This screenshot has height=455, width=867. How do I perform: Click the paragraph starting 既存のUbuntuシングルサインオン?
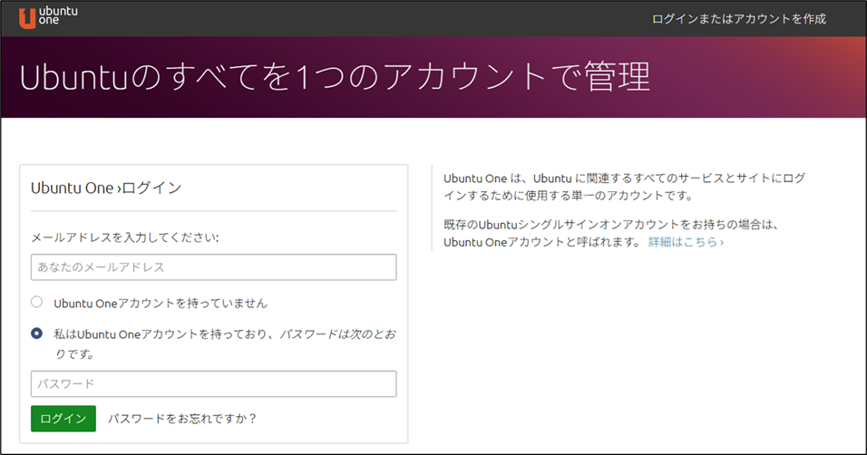click(611, 233)
